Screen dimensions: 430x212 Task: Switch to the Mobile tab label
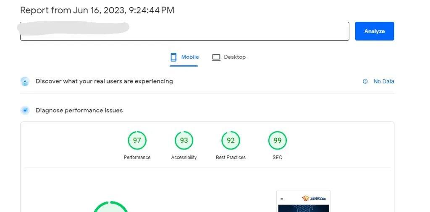190,57
